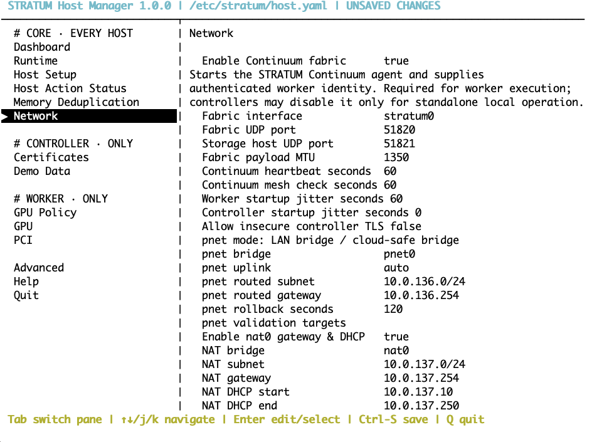Click the # CONTROLLER · ONLY header
592x442 pixels.
pyautogui.click(x=73, y=144)
